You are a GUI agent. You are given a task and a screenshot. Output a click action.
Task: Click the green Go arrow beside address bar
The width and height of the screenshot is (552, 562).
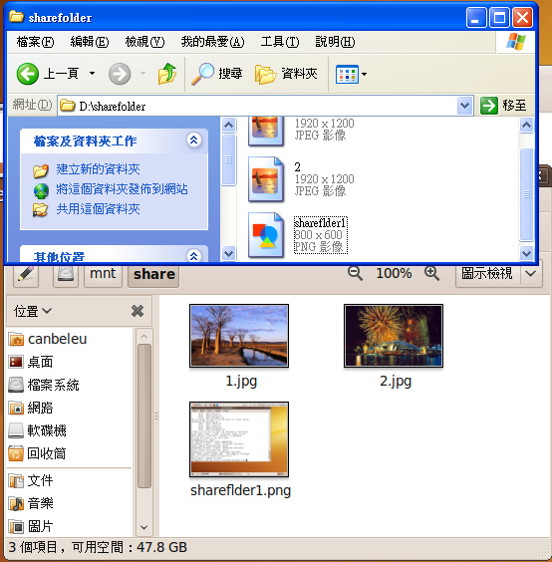pos(489,106)
